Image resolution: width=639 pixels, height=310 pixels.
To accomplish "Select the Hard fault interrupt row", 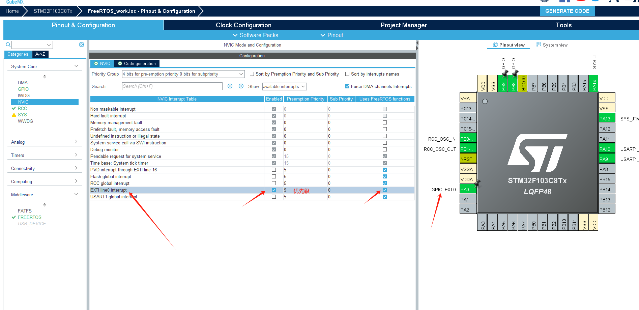I will (252, 116).
